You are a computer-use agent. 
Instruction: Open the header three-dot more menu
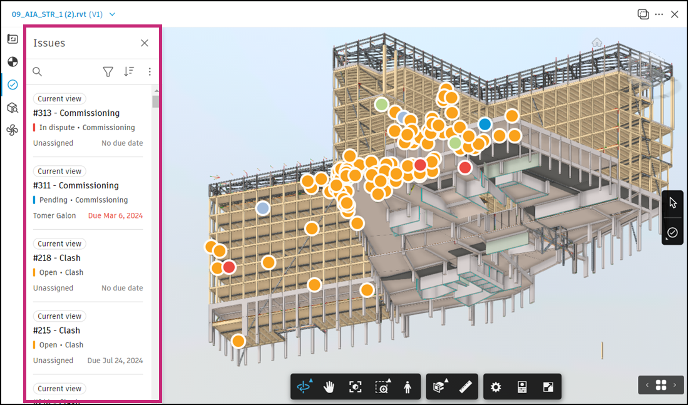(x=659, y=14)
